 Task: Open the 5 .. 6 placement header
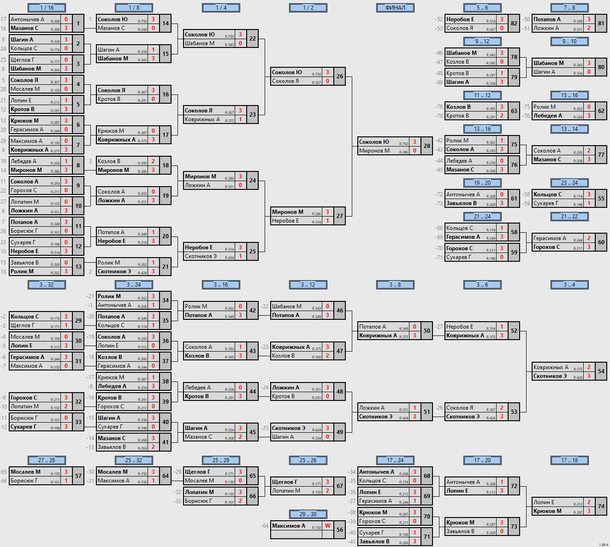coord(482,7)
